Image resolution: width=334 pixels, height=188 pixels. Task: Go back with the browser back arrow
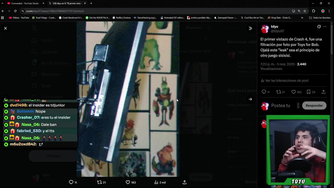point(3,11)
